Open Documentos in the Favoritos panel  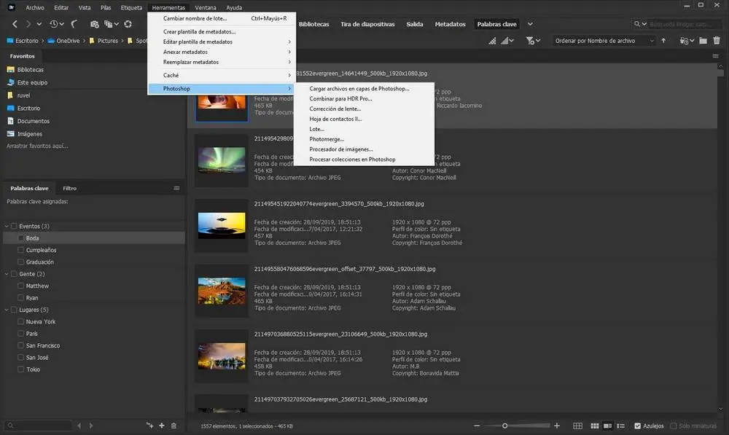[34, 121]
